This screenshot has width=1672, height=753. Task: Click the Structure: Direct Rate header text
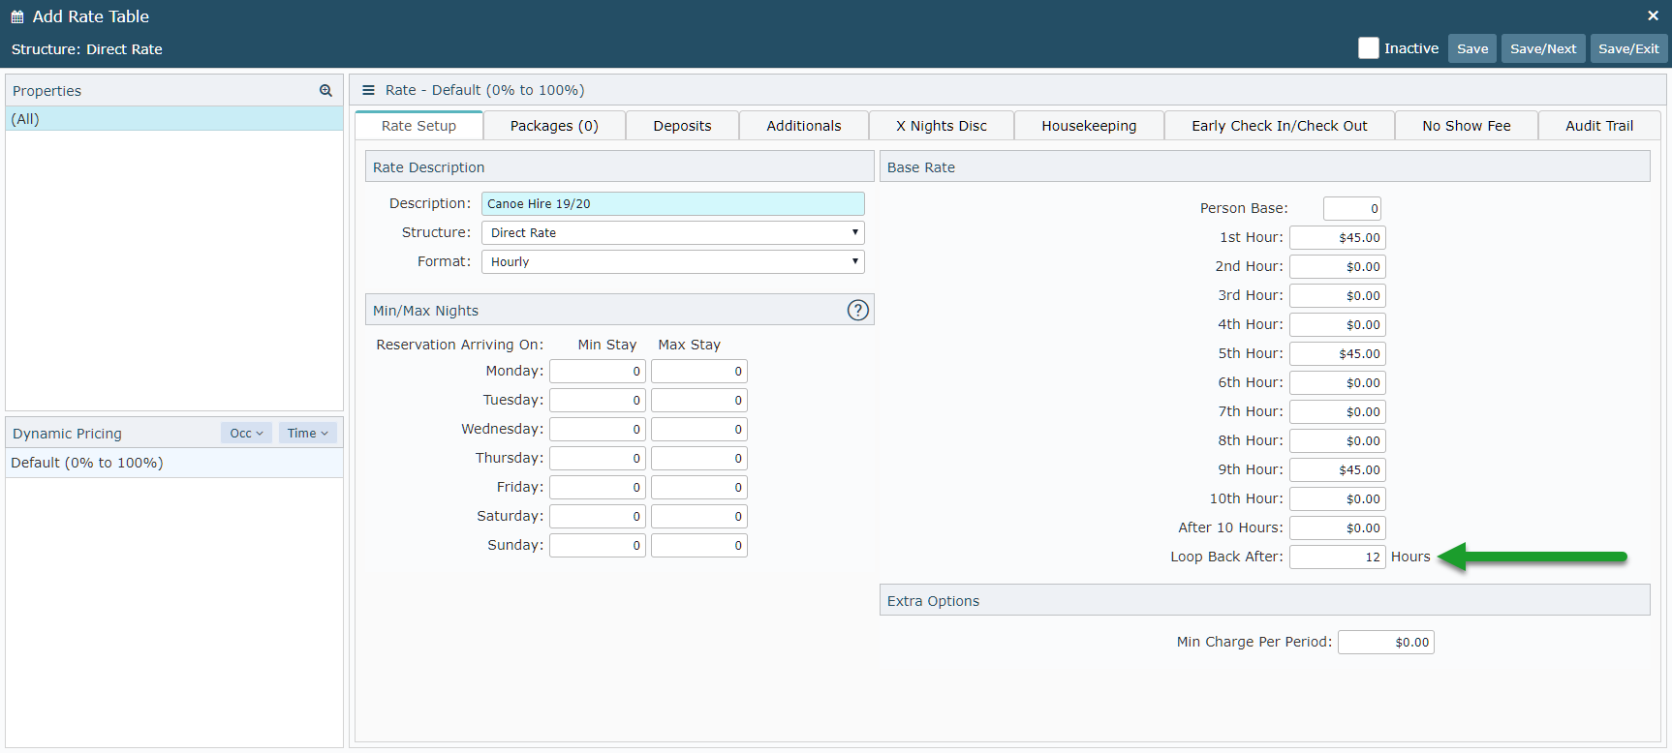pyautogui.click(x=87, y=49)
